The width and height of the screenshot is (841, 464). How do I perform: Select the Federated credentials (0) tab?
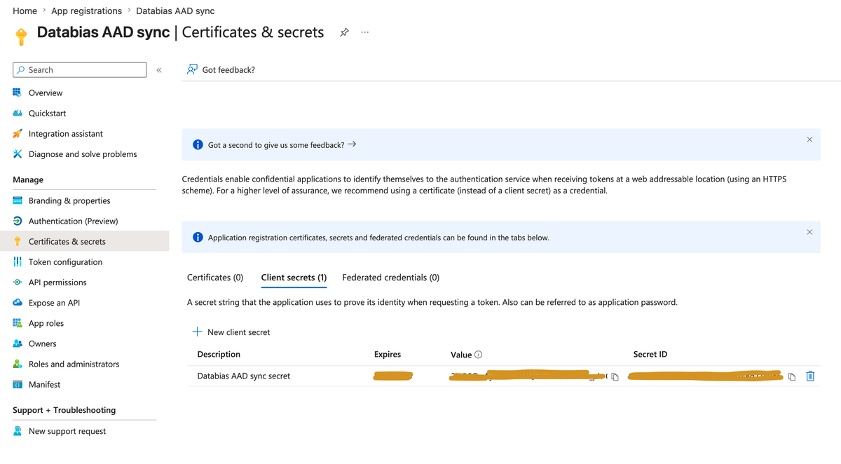coord(391,278)
